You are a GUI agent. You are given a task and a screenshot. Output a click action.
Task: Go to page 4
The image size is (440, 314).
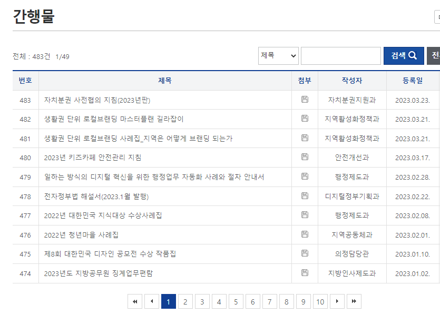click(x=219, y=301)
